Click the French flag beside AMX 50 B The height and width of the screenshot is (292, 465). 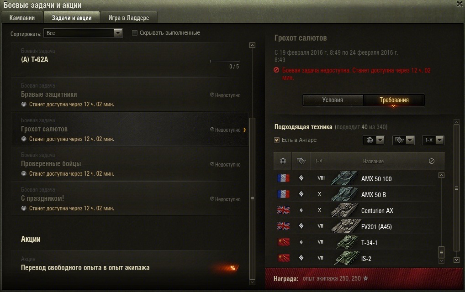coord(284,194)
